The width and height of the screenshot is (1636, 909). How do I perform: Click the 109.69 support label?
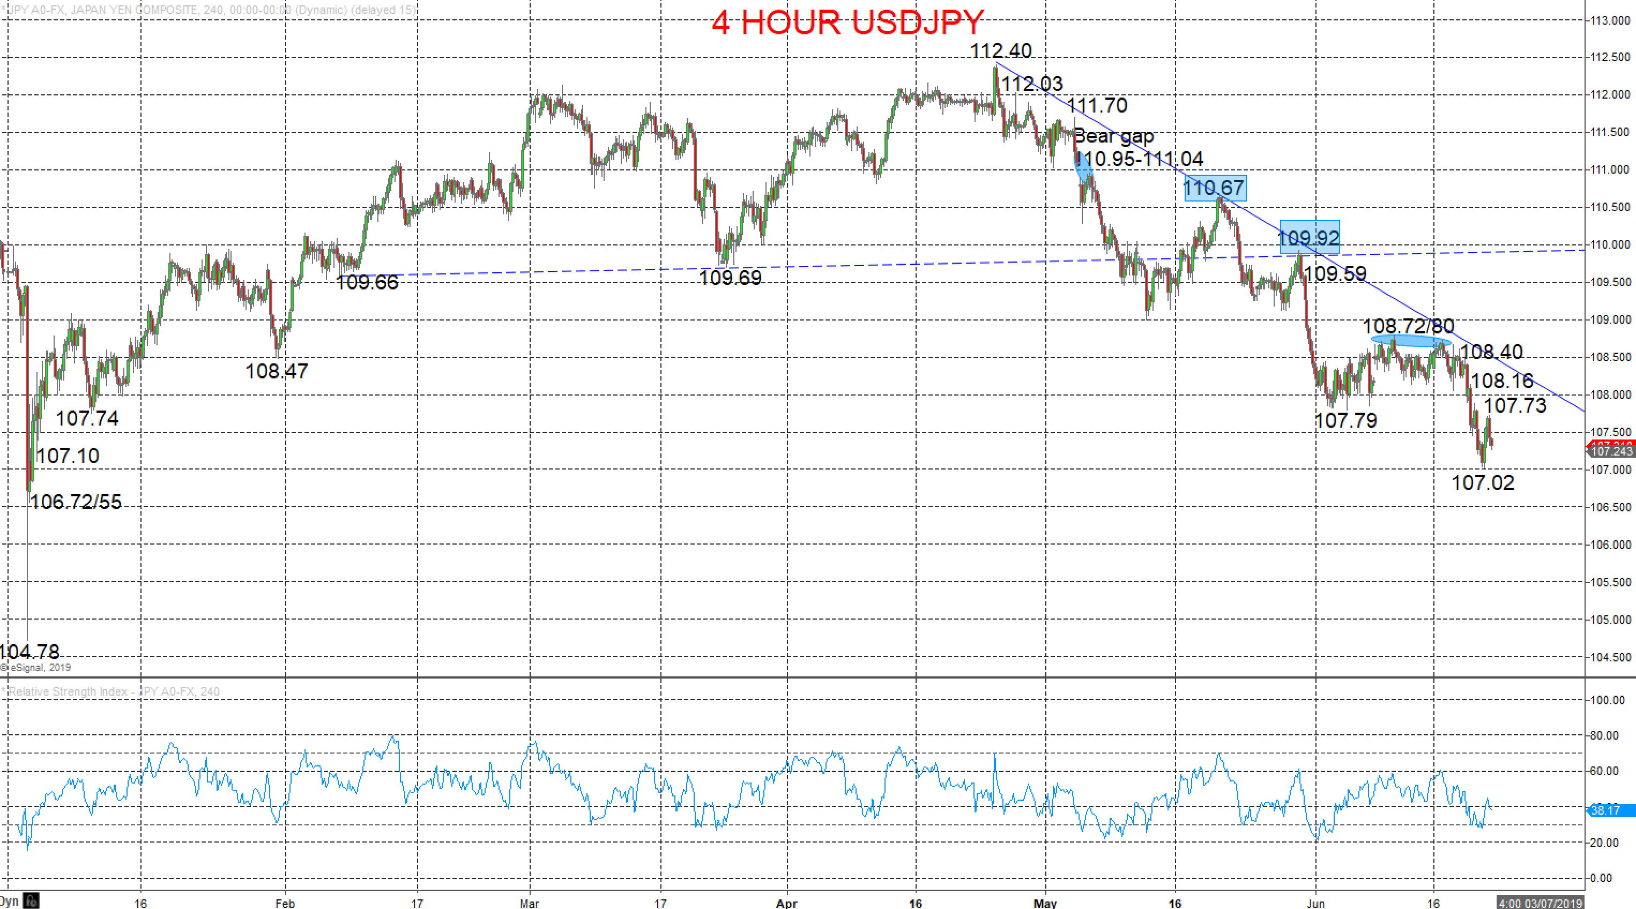click(730, 278)
